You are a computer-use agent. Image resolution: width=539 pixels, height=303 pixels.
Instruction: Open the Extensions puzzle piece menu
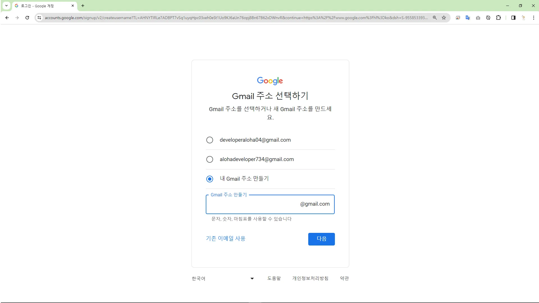tap(498, 18)
